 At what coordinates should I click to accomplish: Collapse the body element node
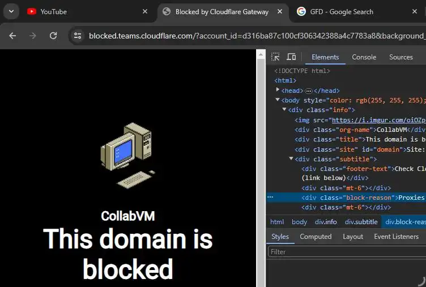[278, 100]
